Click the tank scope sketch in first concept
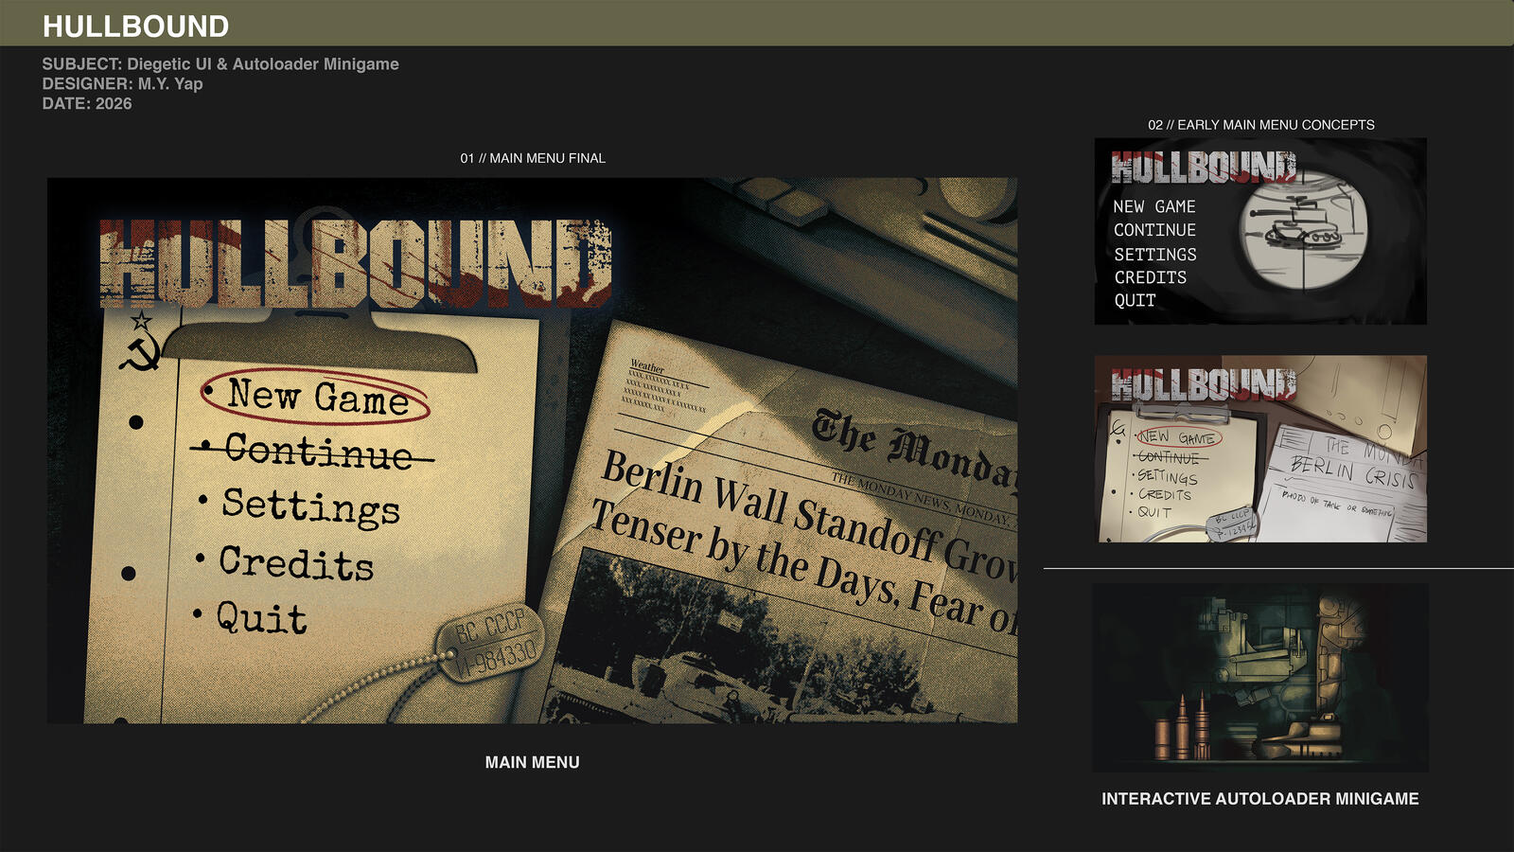Screen dimensions: 1514x852 tap(1305, 229)
